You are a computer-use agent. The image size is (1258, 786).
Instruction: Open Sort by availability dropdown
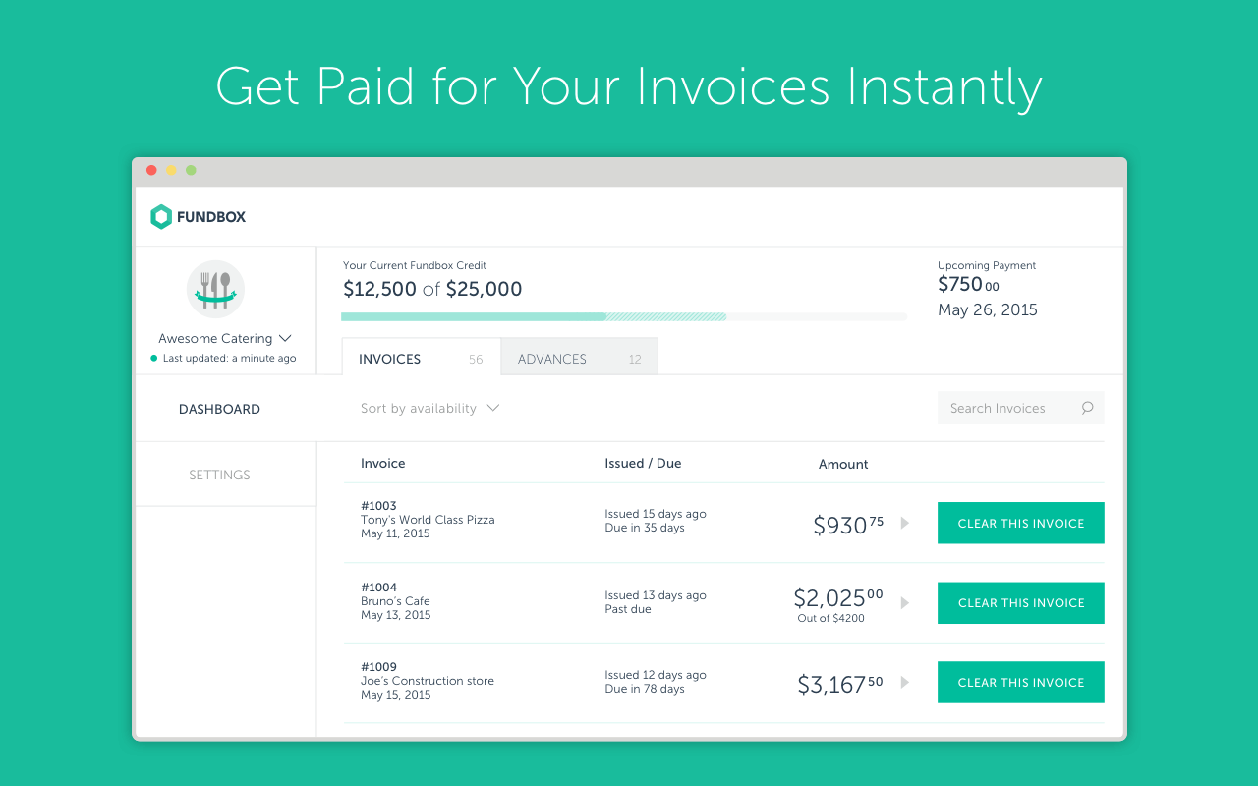(429, 408)
